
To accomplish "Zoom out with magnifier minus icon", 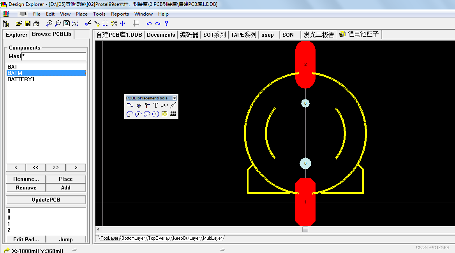I will pyautogui.click(x=58, y=23).
